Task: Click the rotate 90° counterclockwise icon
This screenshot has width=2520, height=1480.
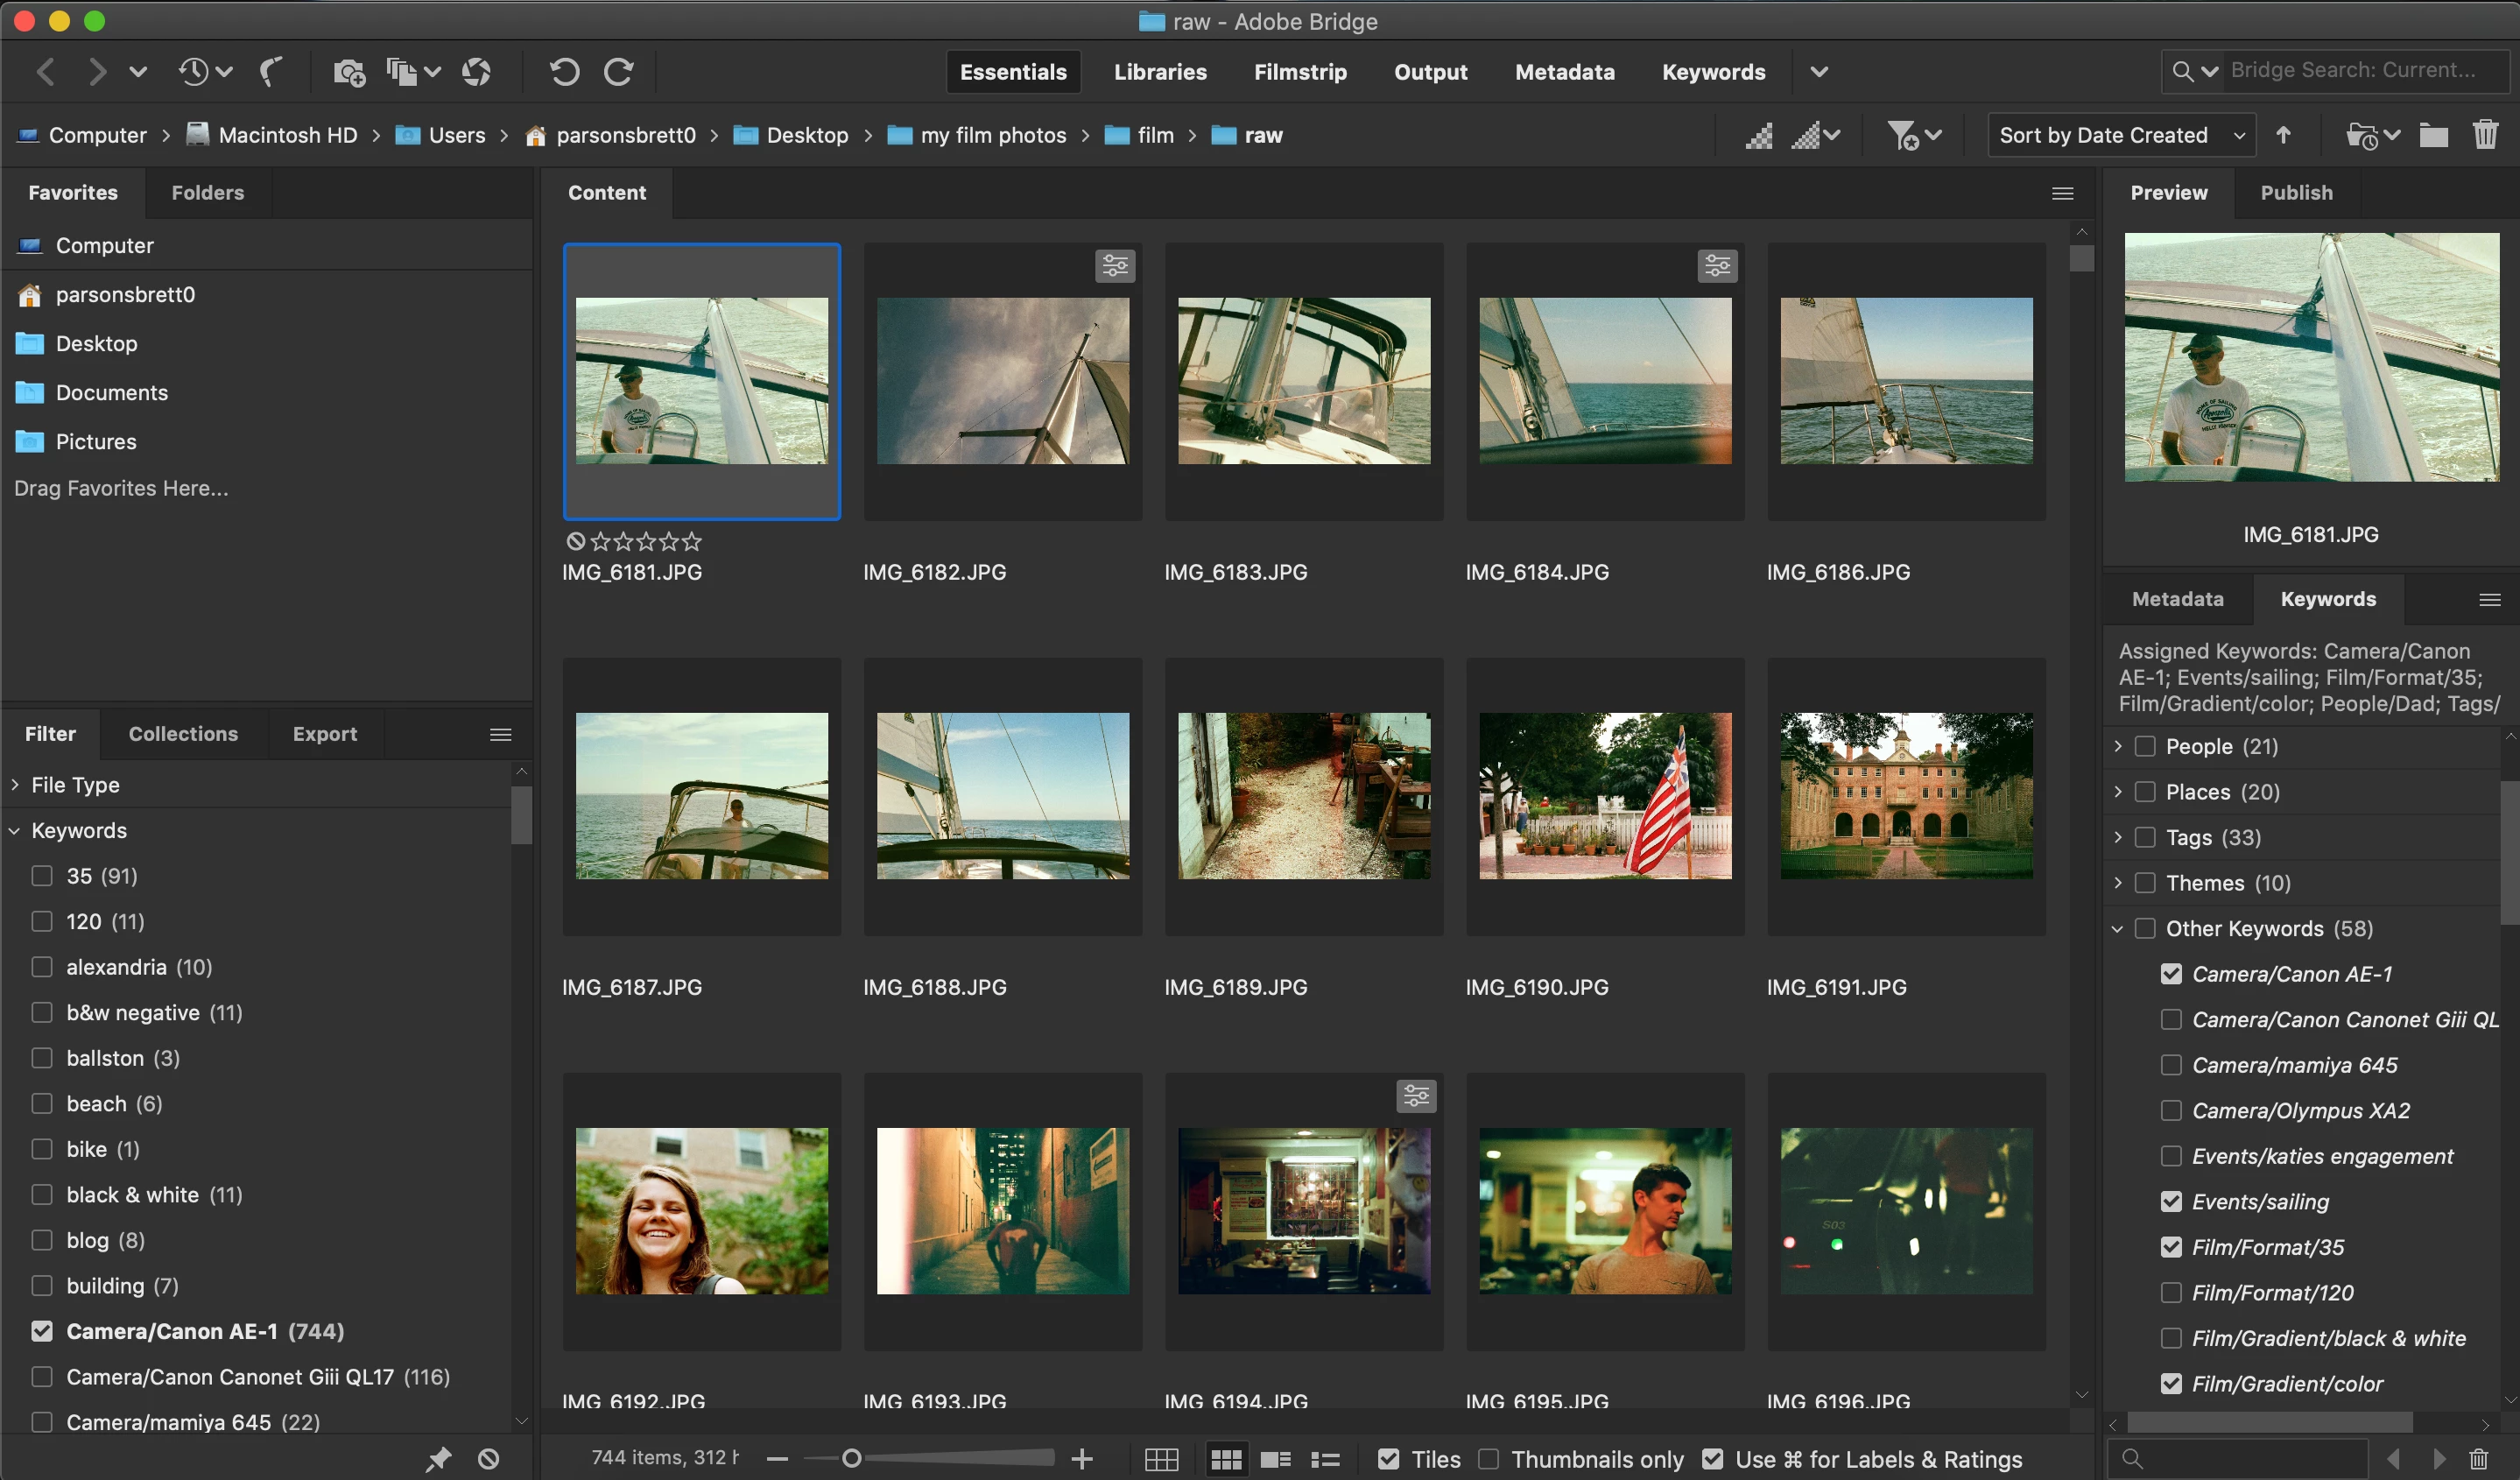Action: (x=564, y=72)
